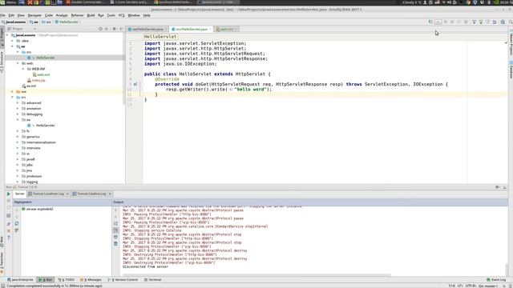Click the trash icon to clear console output
The image size is (513, 288).
pyautogui.click(x=115, y=243)
